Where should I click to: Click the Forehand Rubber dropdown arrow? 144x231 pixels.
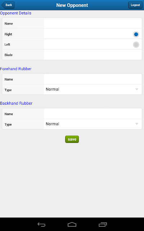(x=137, y=90)
